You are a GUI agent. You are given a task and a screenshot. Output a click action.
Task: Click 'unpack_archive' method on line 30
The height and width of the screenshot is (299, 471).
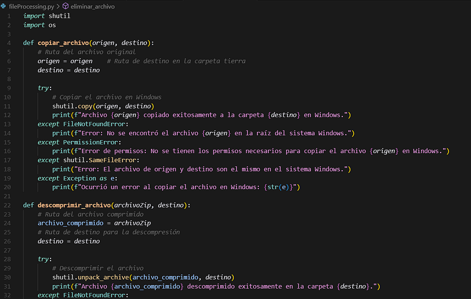point(103,277)
